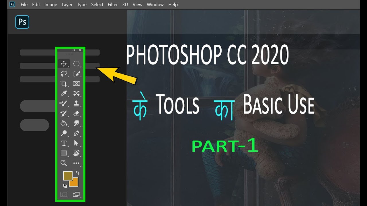Select the Dodge tool
The image size is (367, 206).
click(64, 133)
